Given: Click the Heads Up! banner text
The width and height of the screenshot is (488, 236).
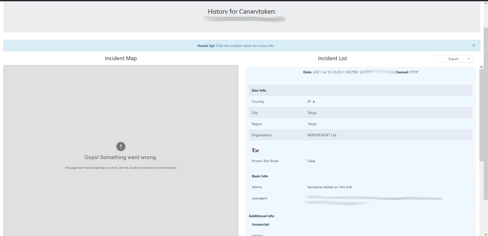Looking at the screenshot, I should [236, 46].
